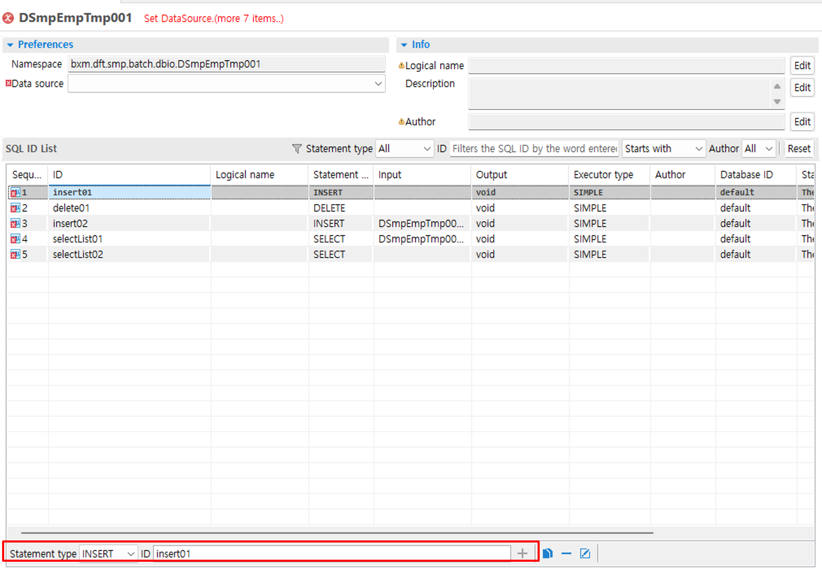Viewport: 822px width, 568px height.
Task: Click the SIMPLE executor cell of delete01
Action: click(x=609, y=208)
